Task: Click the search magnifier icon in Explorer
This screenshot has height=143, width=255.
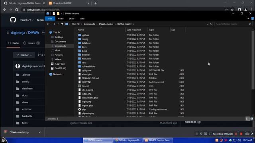Action: [x=250, y=24]
